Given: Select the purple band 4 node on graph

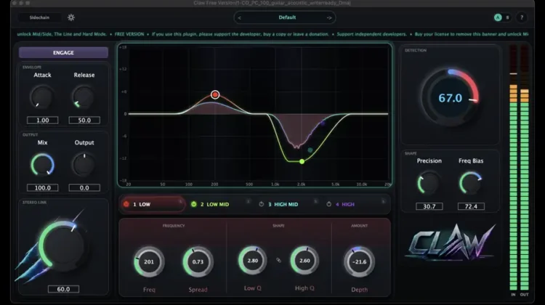Looking at the screenshot, I should tap(323, 123).
